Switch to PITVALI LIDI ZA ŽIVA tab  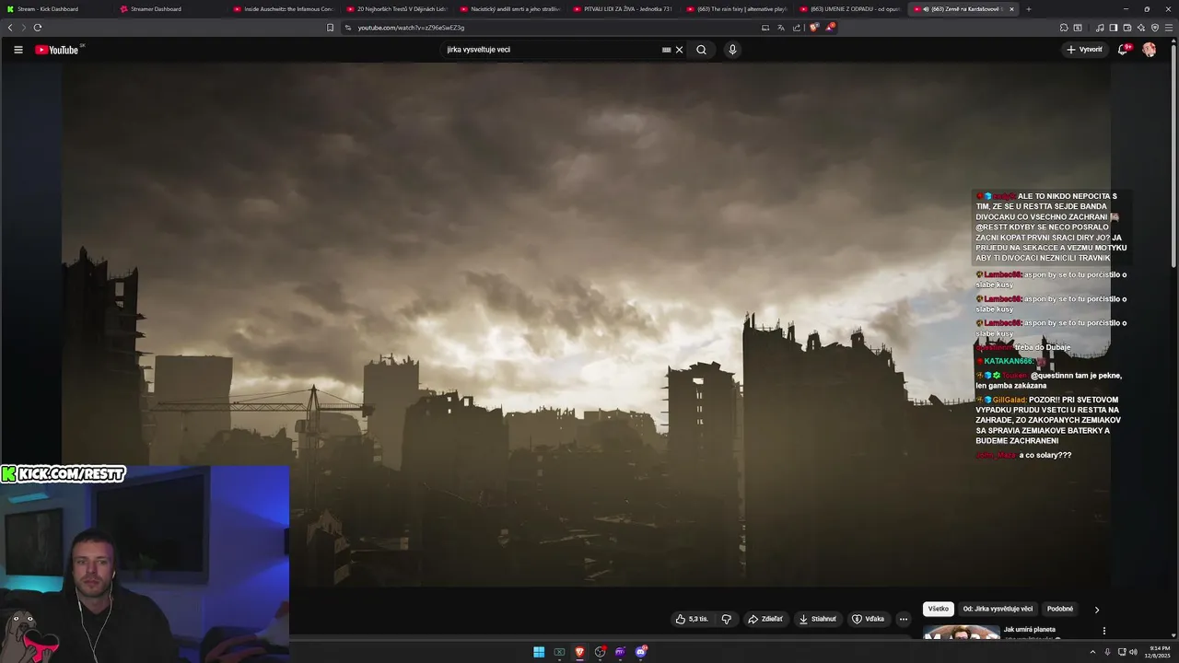coord(624,9)
